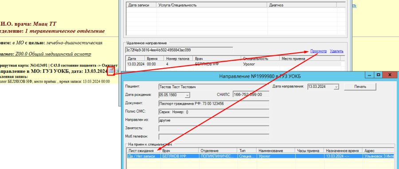Click the СНИЛС field
The height and width of the screenshot is (169, 399).
(250, 94)
